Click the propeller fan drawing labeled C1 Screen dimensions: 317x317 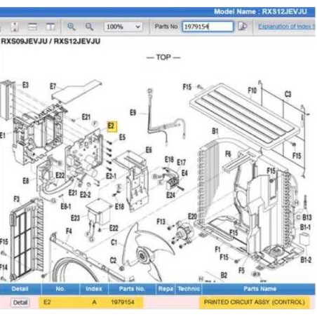[x=148, y=251]
